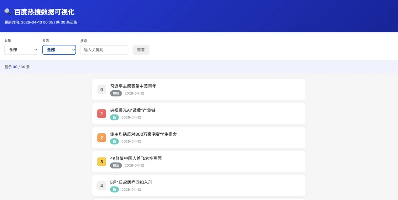Click gray rank badge 4

click(x=102, y=186)
